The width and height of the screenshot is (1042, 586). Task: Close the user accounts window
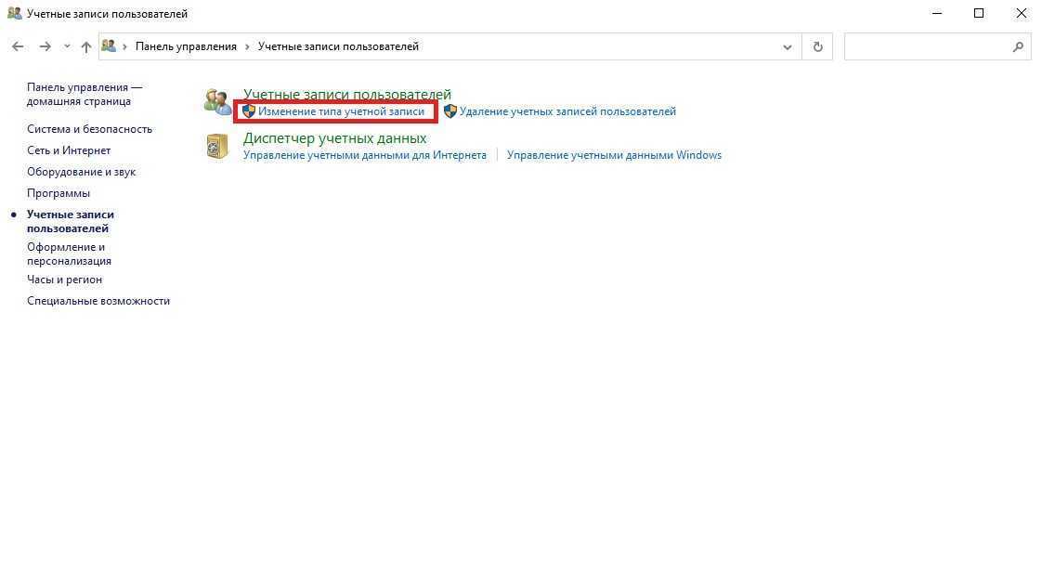[1021, 13]
